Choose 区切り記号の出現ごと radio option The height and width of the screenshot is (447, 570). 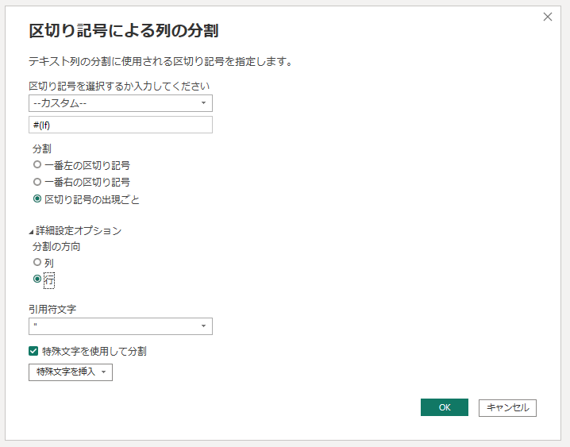point(37,199)
